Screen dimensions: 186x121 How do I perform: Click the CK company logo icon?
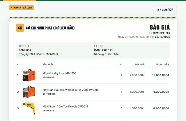[x=20, y=28]
